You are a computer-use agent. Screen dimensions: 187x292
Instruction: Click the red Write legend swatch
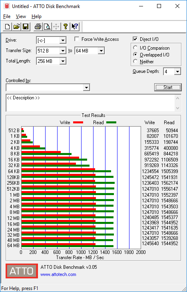point(78,123)
